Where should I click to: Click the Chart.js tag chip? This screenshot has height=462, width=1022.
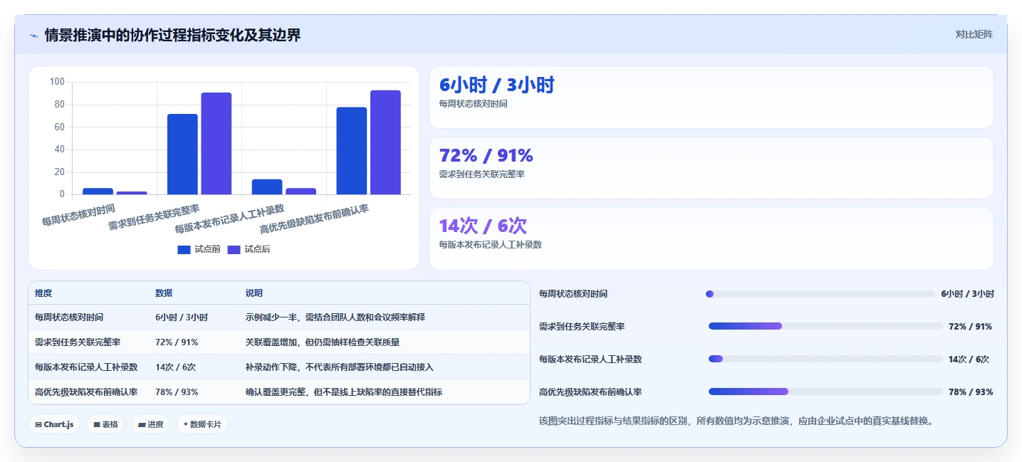54,424
